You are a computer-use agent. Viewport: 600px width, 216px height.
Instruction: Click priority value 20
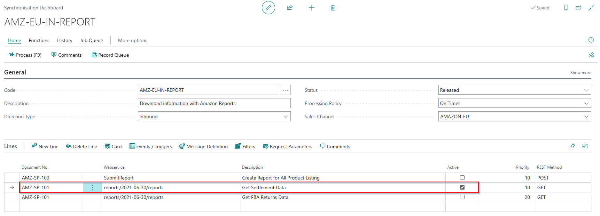tap(527, 197)
